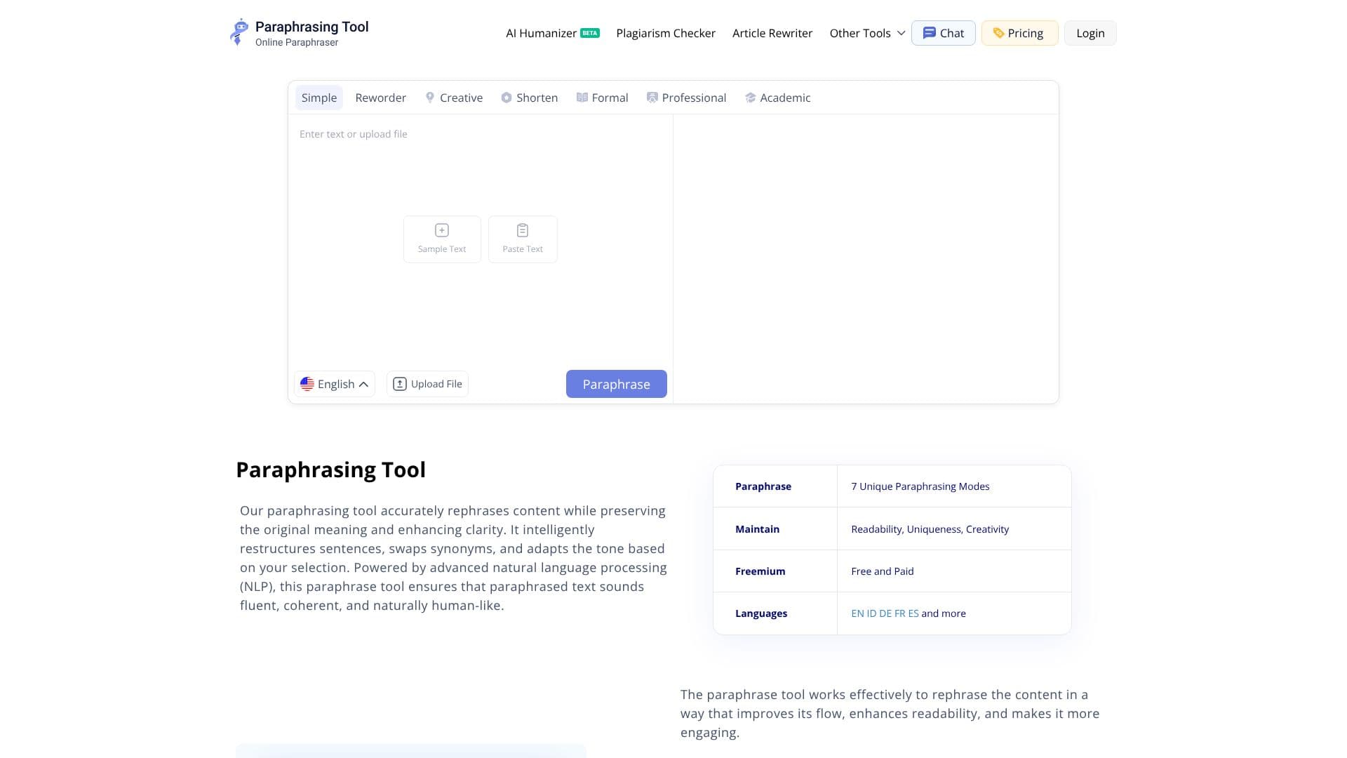The width and height of the screenshot is (1347, 758).
Task: Click the FR language link in table
Action: (900, 613)
